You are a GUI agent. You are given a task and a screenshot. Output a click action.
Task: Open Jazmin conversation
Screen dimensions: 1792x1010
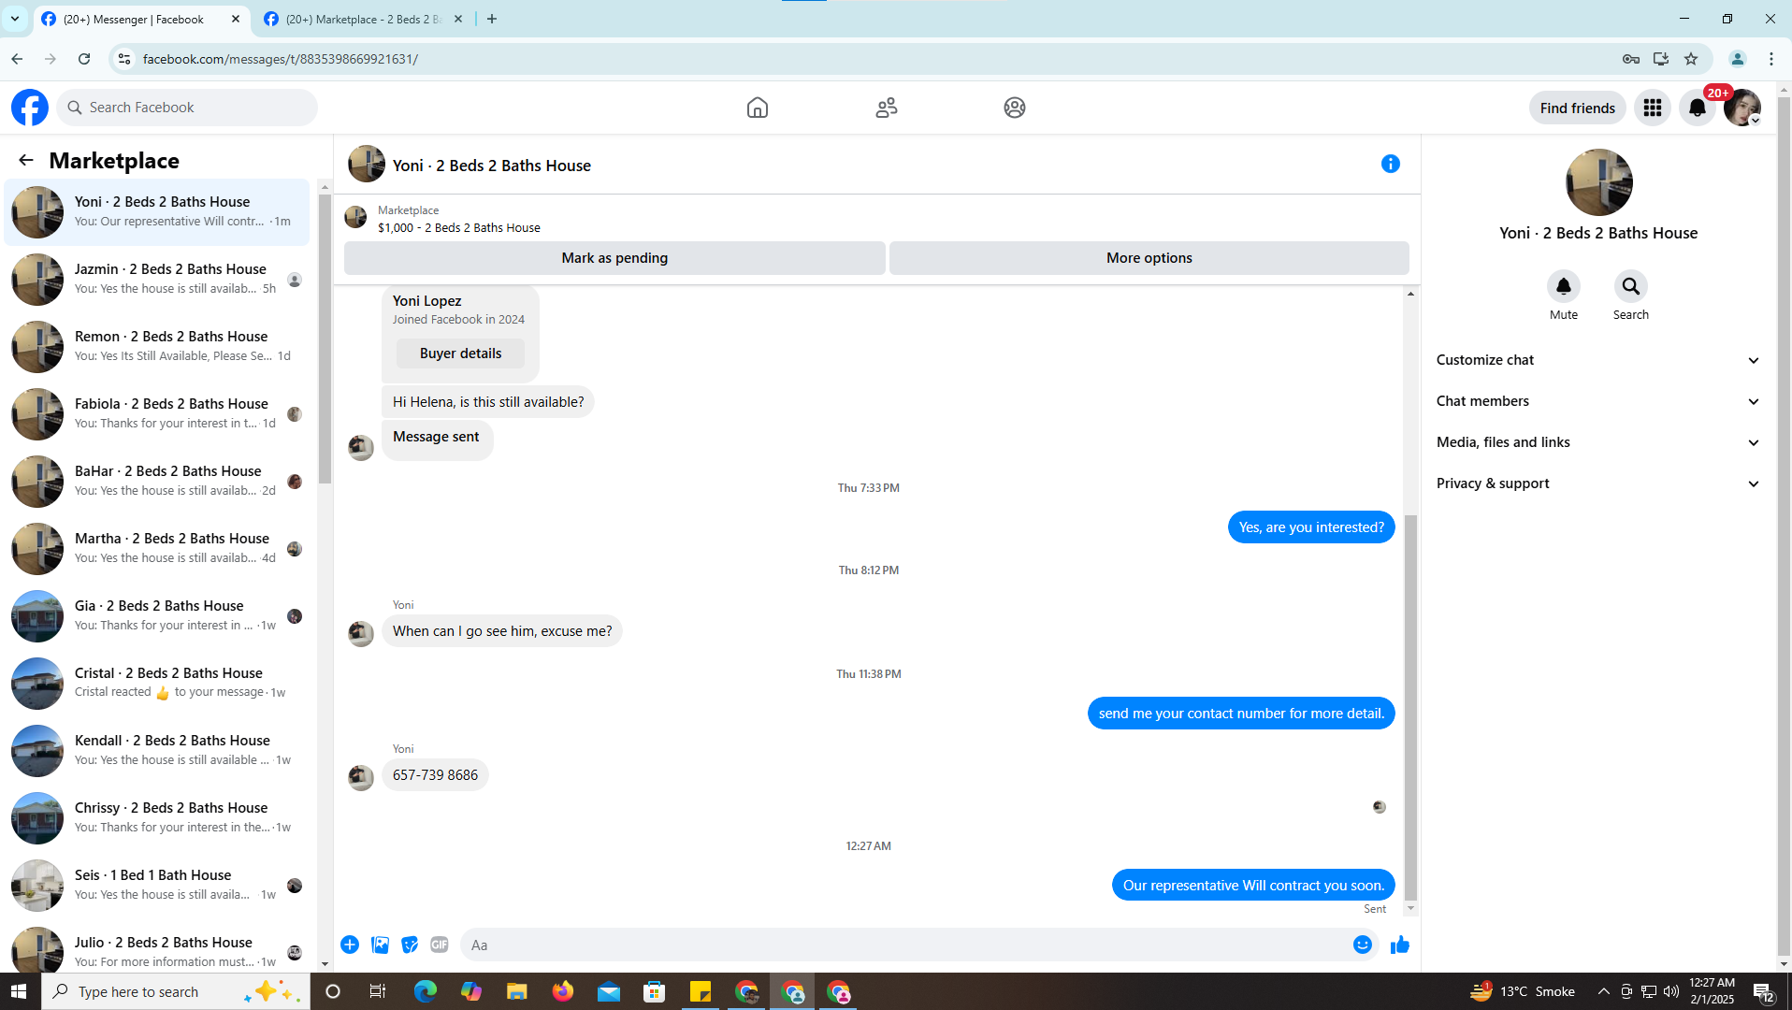point(157,280)
